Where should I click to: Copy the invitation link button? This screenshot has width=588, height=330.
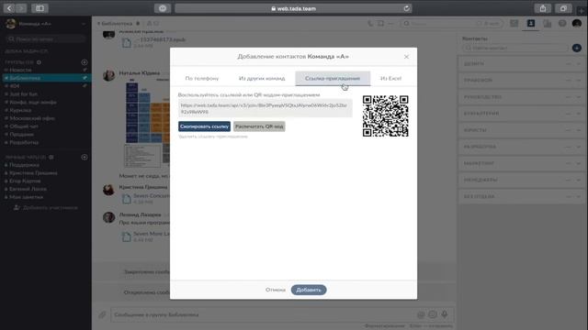[204, 126]
